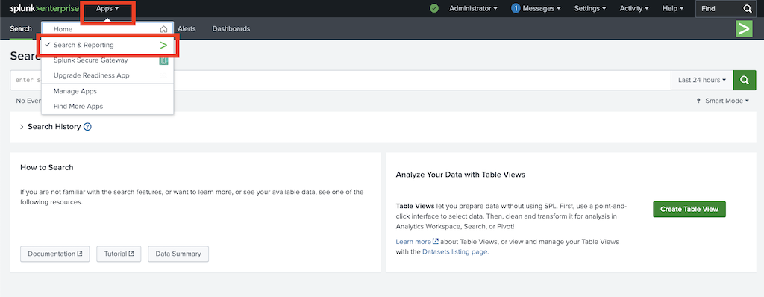Open the Documentation button

[55, 254]
